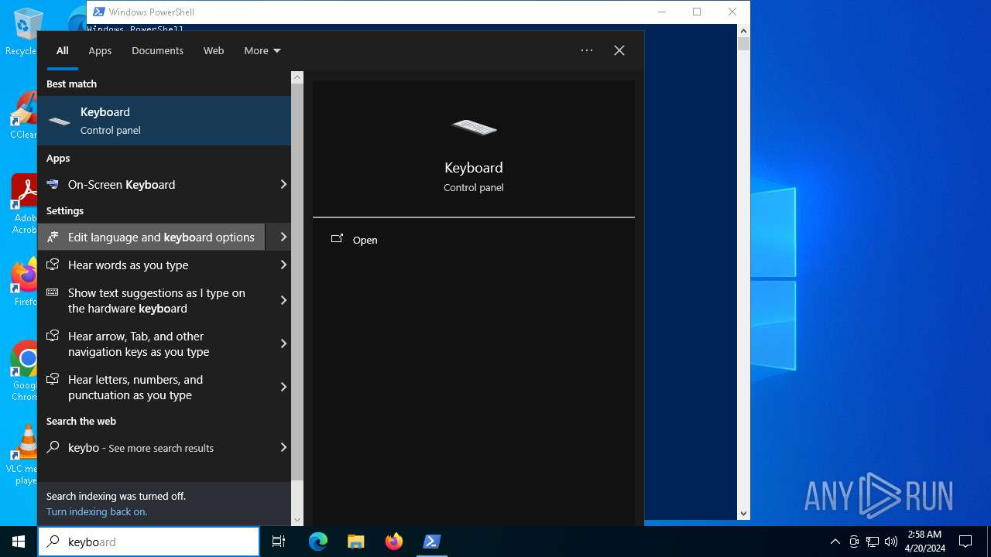991x557 pixels.
Task: Open Task View on taskbar
Action: [x=279, y=542]
